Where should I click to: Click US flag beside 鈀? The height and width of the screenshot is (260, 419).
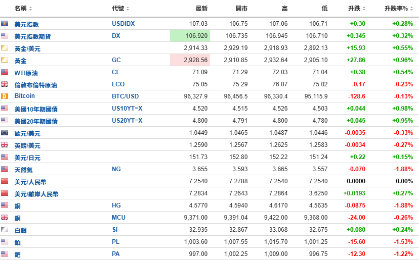(5, 253)
